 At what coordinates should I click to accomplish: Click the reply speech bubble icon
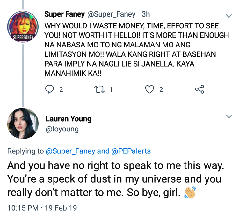coord(50,89)
